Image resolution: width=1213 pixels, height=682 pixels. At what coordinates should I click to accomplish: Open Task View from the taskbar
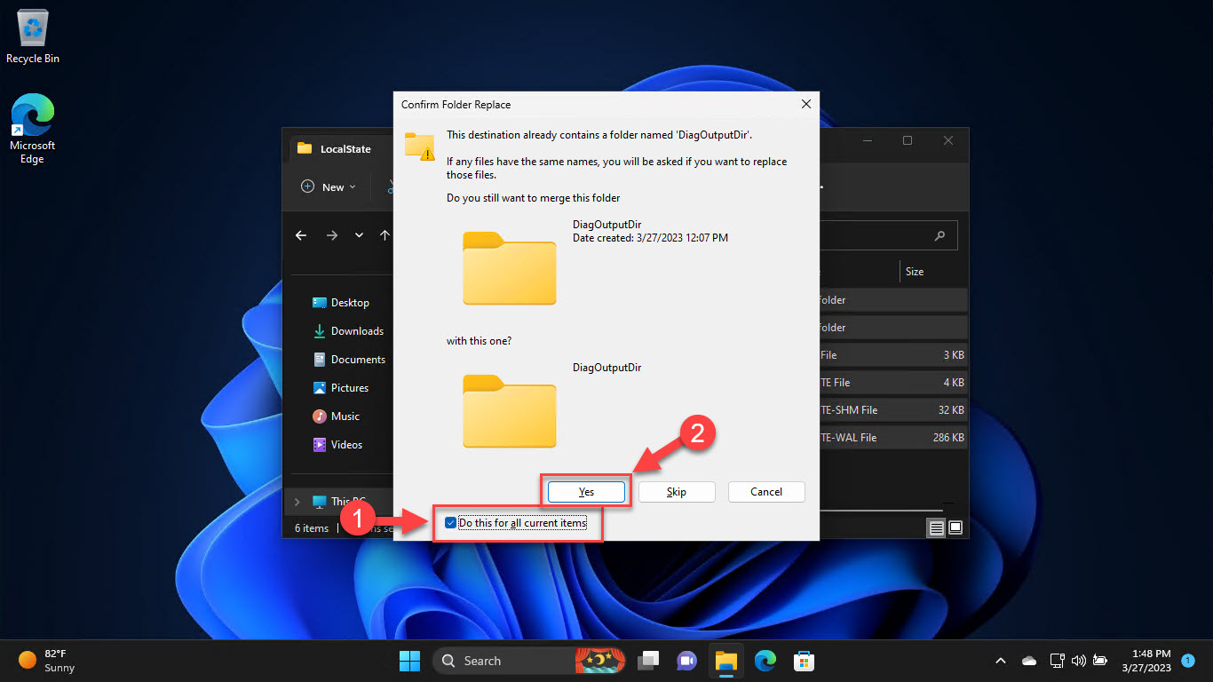point(648,661)
